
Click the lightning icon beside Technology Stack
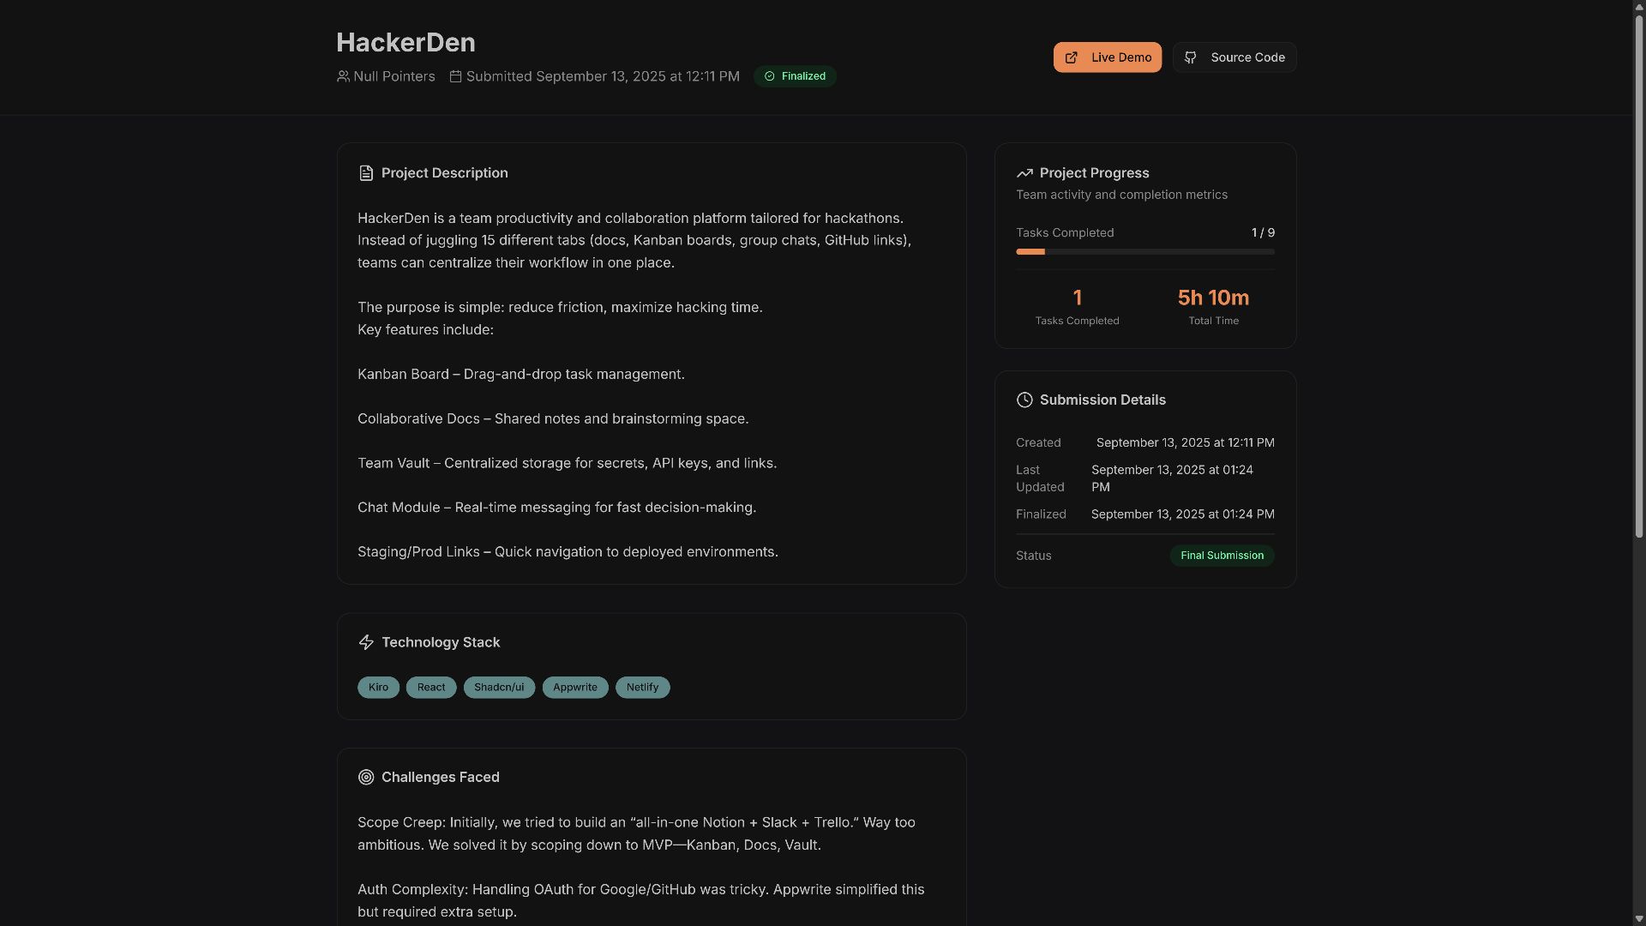pos(366,642)
